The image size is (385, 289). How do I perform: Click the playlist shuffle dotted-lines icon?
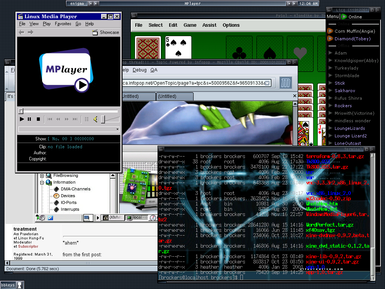point(86,119)
